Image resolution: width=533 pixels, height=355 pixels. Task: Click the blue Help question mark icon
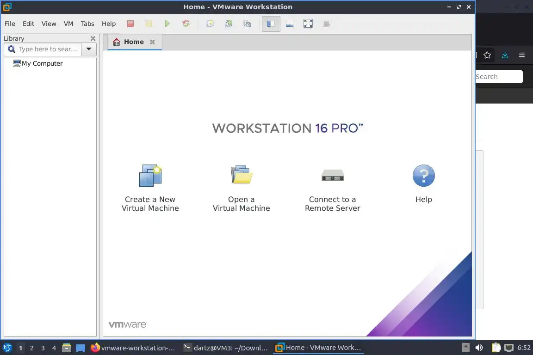423,176
